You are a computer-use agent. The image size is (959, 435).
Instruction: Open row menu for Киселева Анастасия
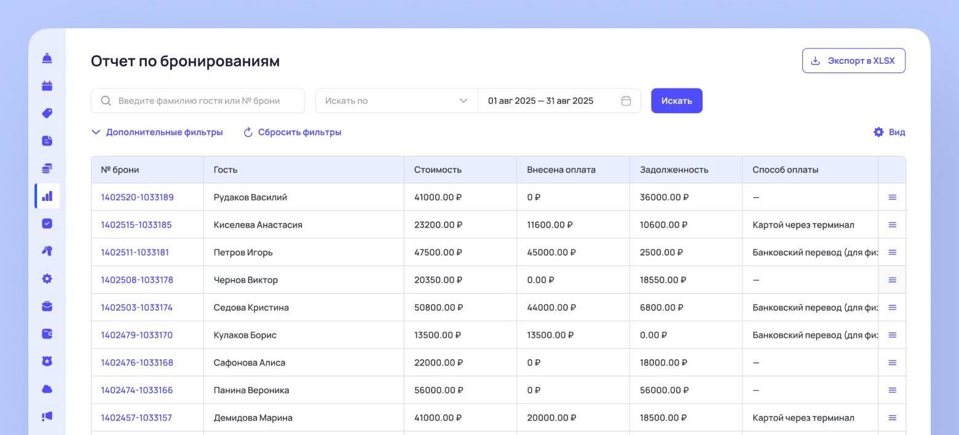point(892,225)
